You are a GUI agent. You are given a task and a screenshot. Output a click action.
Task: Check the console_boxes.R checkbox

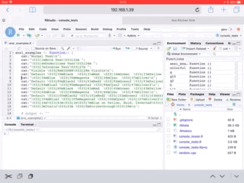[168, 136]
